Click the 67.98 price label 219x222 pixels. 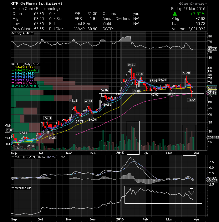tap(154, 80)
